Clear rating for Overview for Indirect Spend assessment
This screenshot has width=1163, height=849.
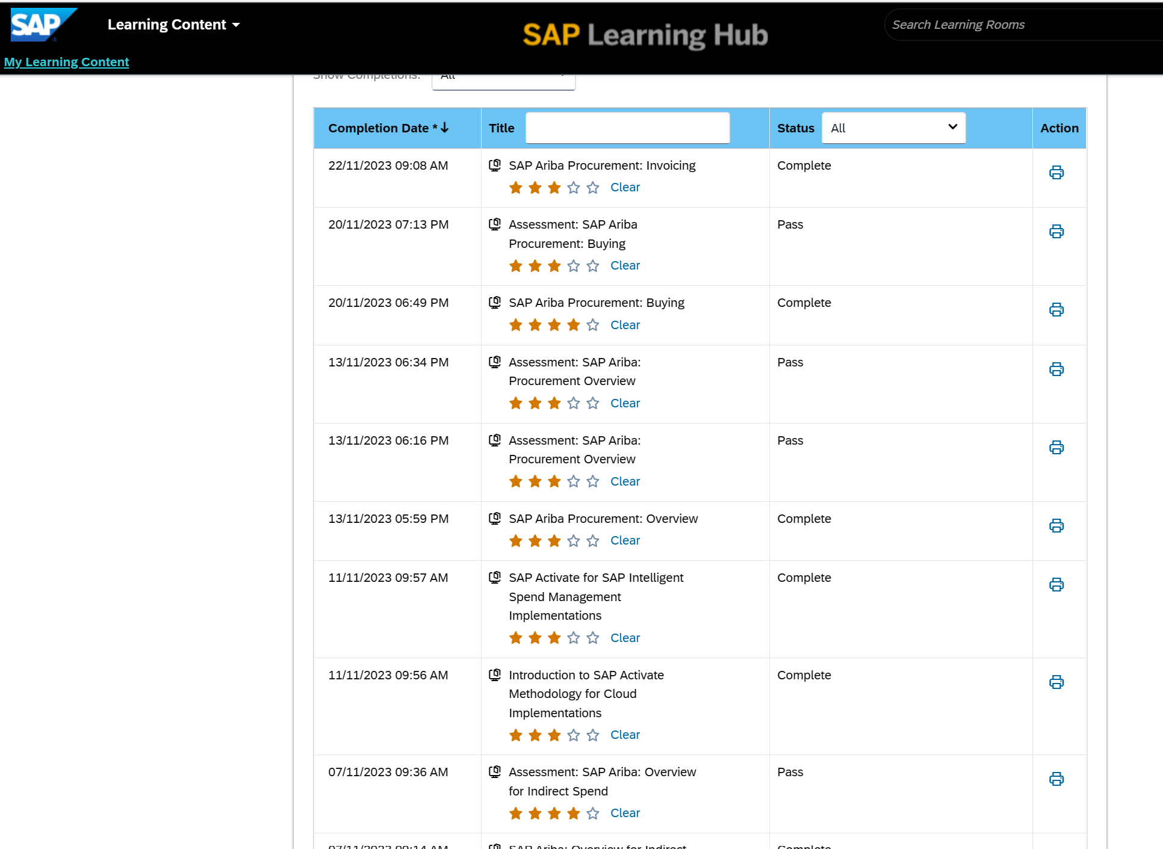(x=625, y=813)
